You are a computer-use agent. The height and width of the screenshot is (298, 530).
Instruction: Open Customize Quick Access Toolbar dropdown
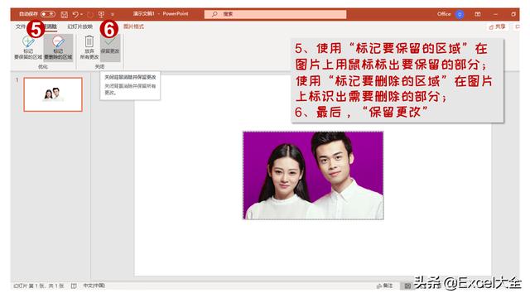point(113,14)
